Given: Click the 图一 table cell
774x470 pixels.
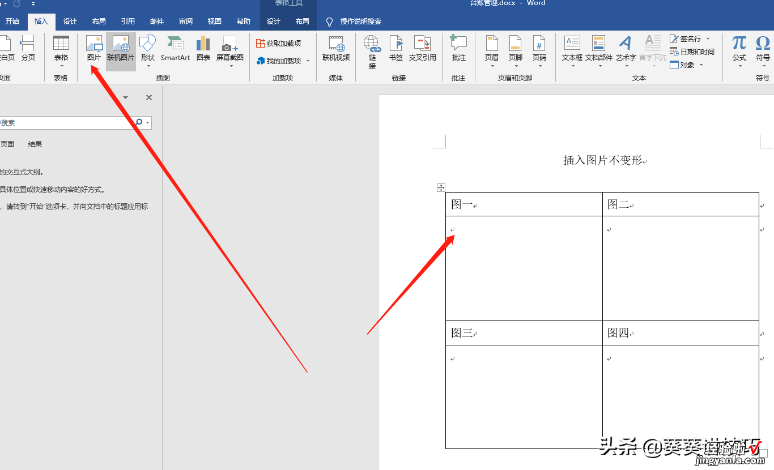Looking at the screenshot, I should tap(524, 204).
